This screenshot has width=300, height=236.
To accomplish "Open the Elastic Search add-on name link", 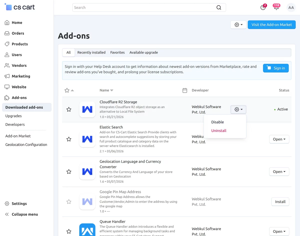I will pos(111,127).
